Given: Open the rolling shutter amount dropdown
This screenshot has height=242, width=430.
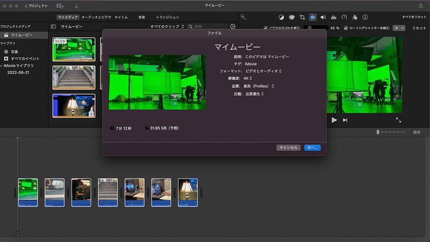Looking at the screenshot, I should pos(399,28).
